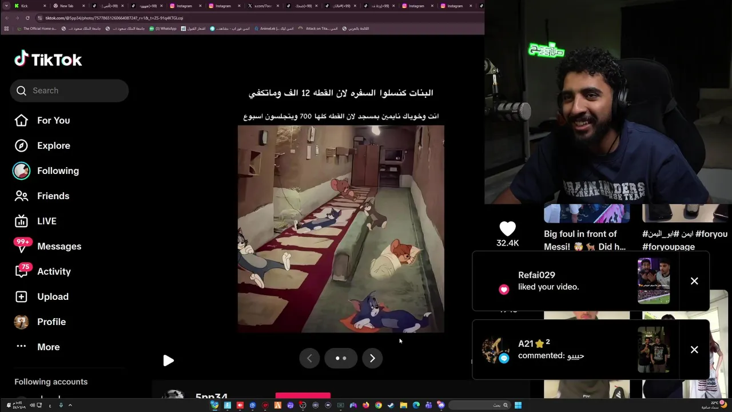Open the browser apps grid icon

coord(6,29)
